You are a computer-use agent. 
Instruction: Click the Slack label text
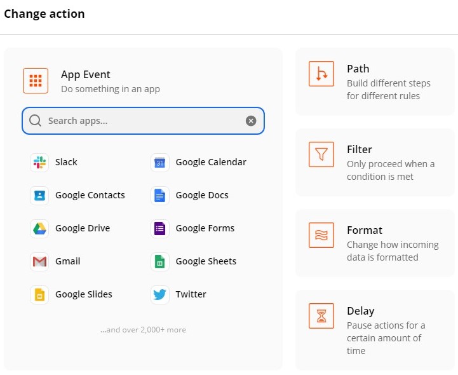click(x=66, y=162)
